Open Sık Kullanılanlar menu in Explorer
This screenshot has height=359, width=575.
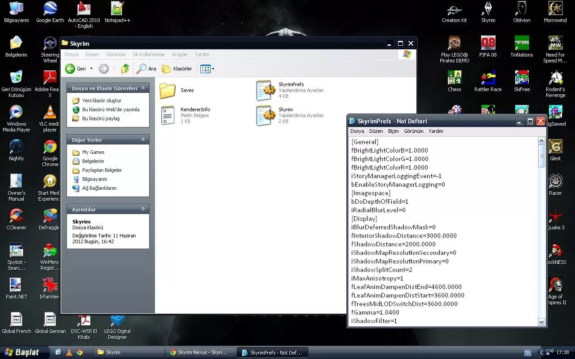click(149, 54)
